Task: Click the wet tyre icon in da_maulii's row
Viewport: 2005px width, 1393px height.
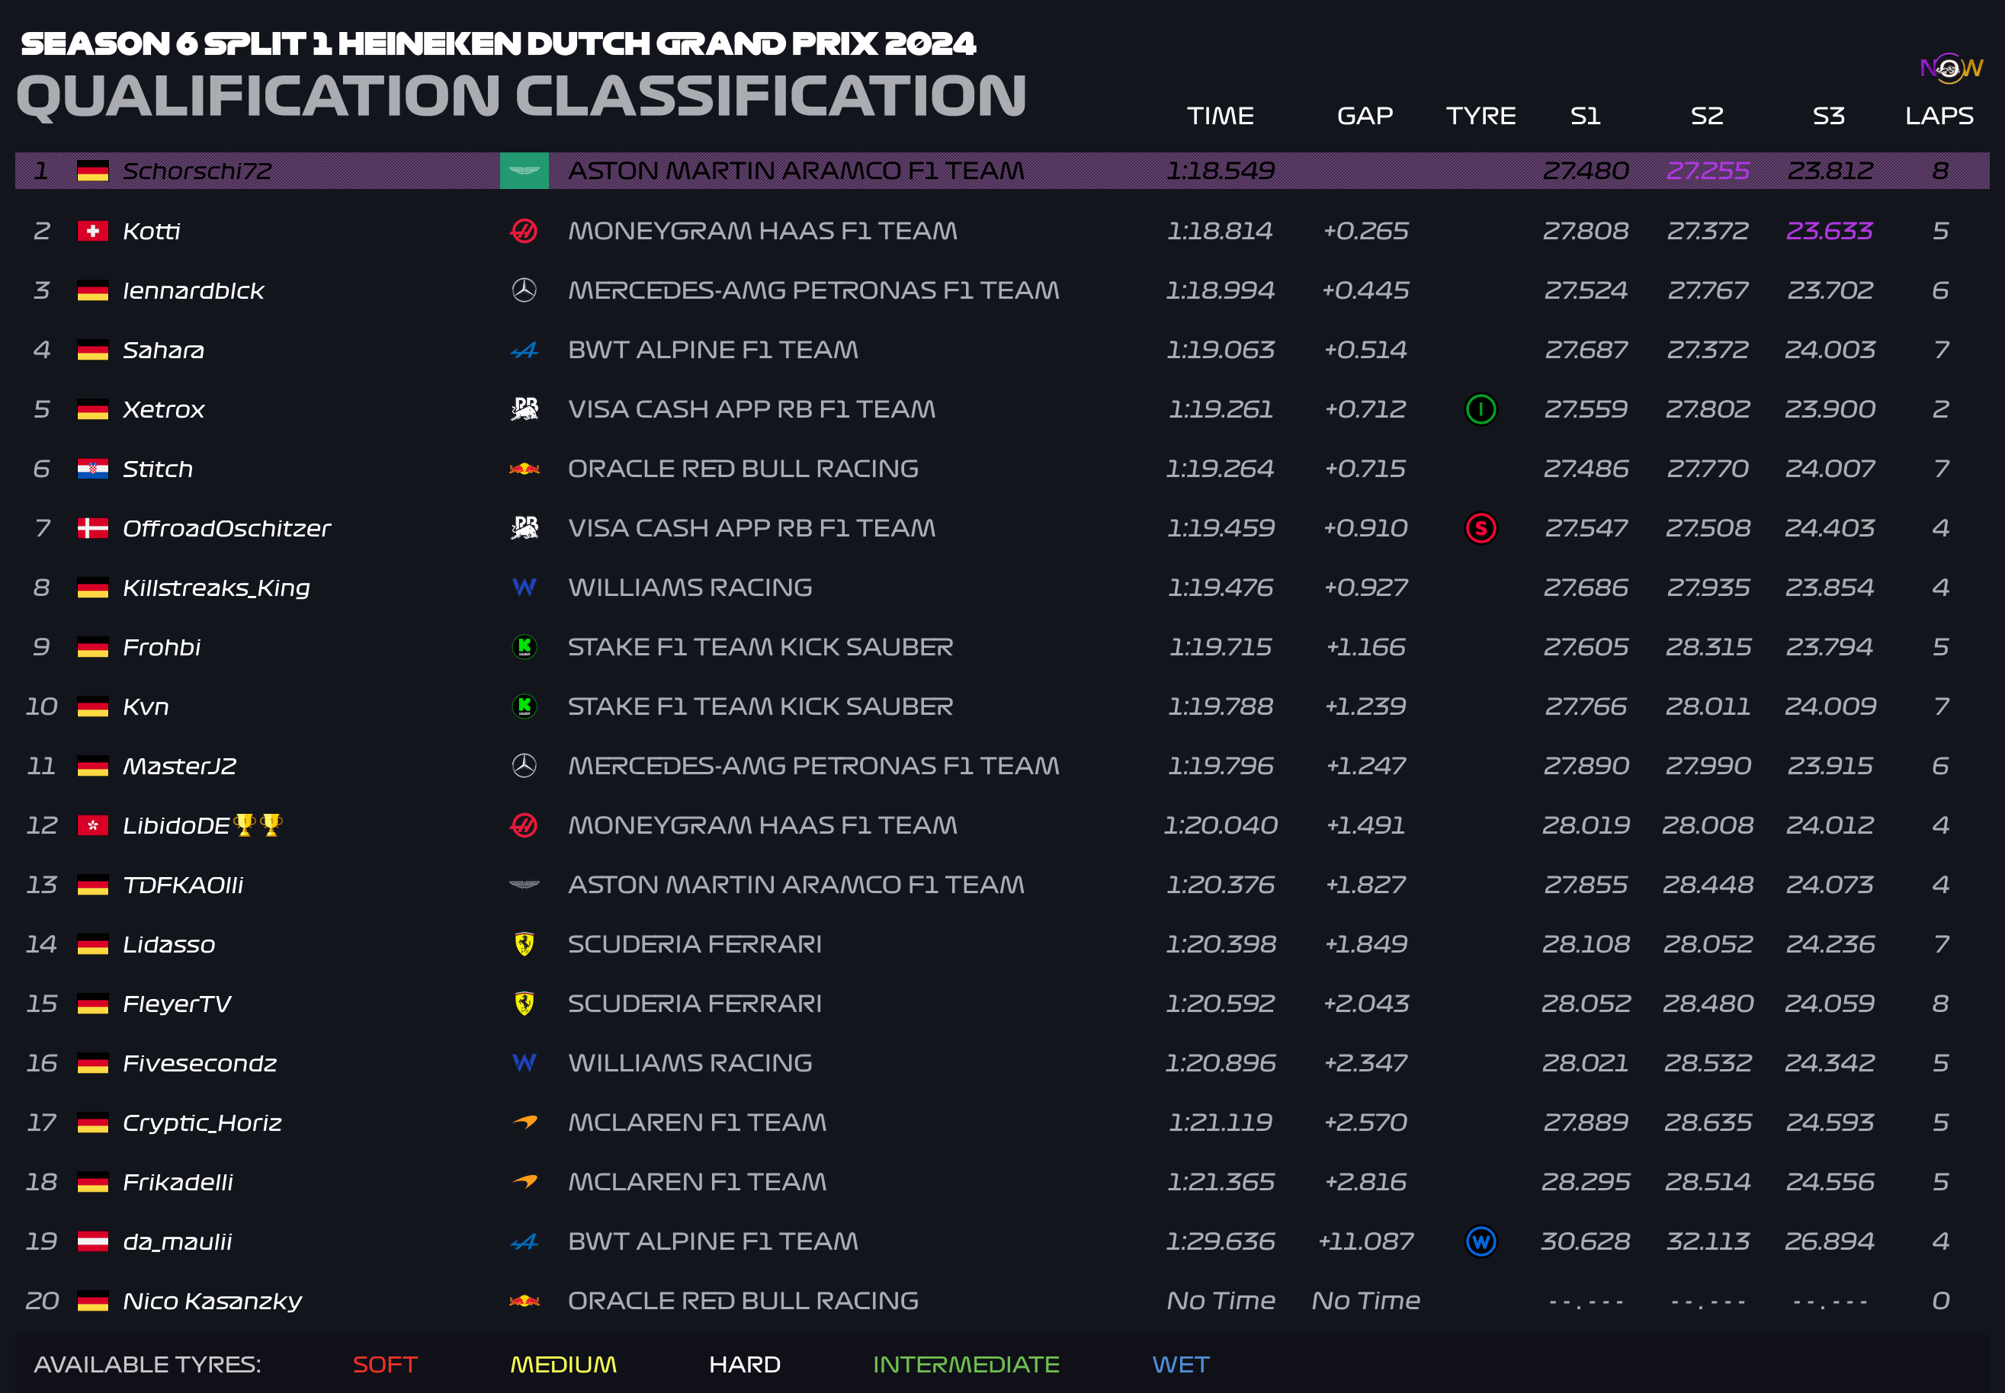Action: pyautogui.click(x=1480, y=1241)
